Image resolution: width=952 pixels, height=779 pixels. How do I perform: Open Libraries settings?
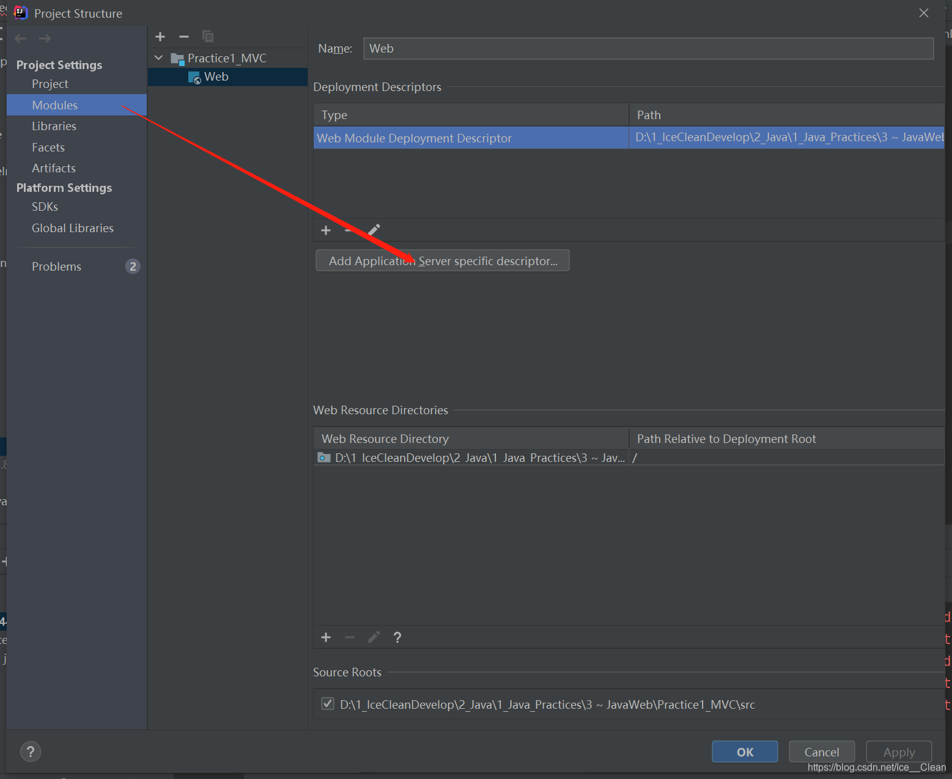54,126
